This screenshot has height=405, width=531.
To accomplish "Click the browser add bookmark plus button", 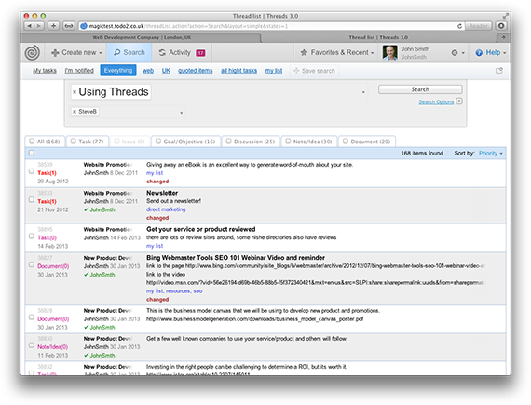I will 53,26.
